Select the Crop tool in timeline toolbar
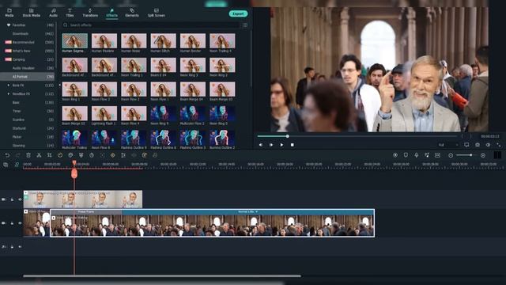This screenshot has height=285, width=506. [x=49, y=155]
